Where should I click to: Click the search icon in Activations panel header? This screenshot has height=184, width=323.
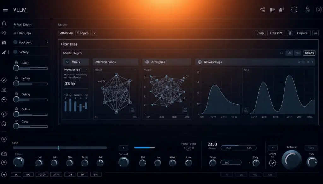[x=298, y=62]
